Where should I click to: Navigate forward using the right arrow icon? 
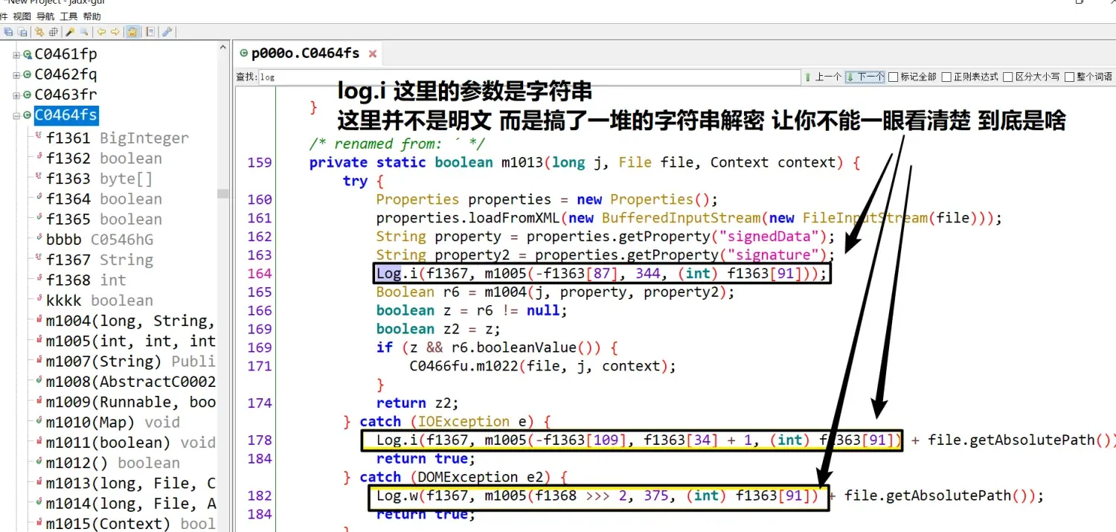pyautogui.click(x=114, y=32)
